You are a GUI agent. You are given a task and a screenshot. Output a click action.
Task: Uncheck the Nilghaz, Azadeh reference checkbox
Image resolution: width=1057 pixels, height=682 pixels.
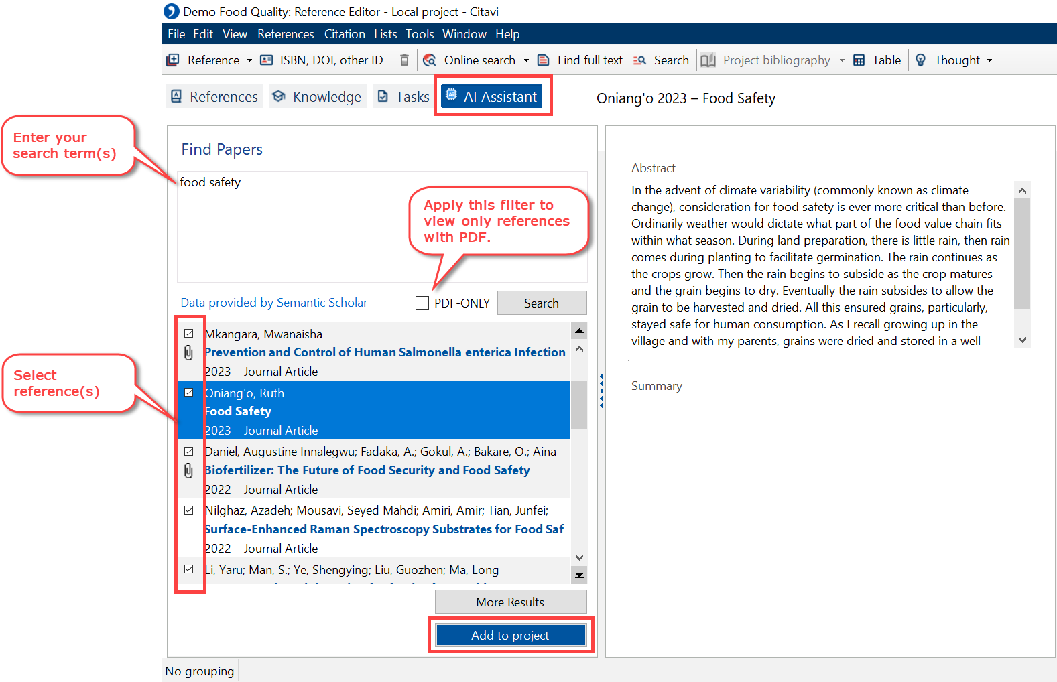point(189,510)
